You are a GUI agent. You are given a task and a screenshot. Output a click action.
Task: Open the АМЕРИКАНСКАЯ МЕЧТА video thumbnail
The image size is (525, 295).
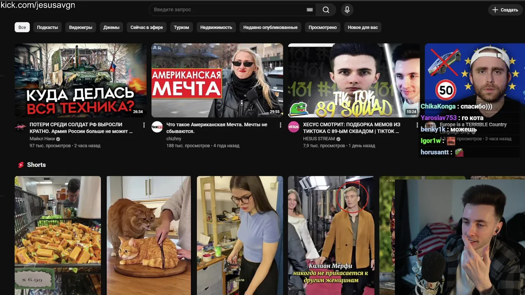(217, 80)
